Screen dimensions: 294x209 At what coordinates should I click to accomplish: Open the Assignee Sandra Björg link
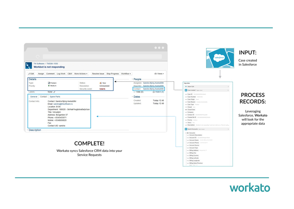tap(154, 83)
